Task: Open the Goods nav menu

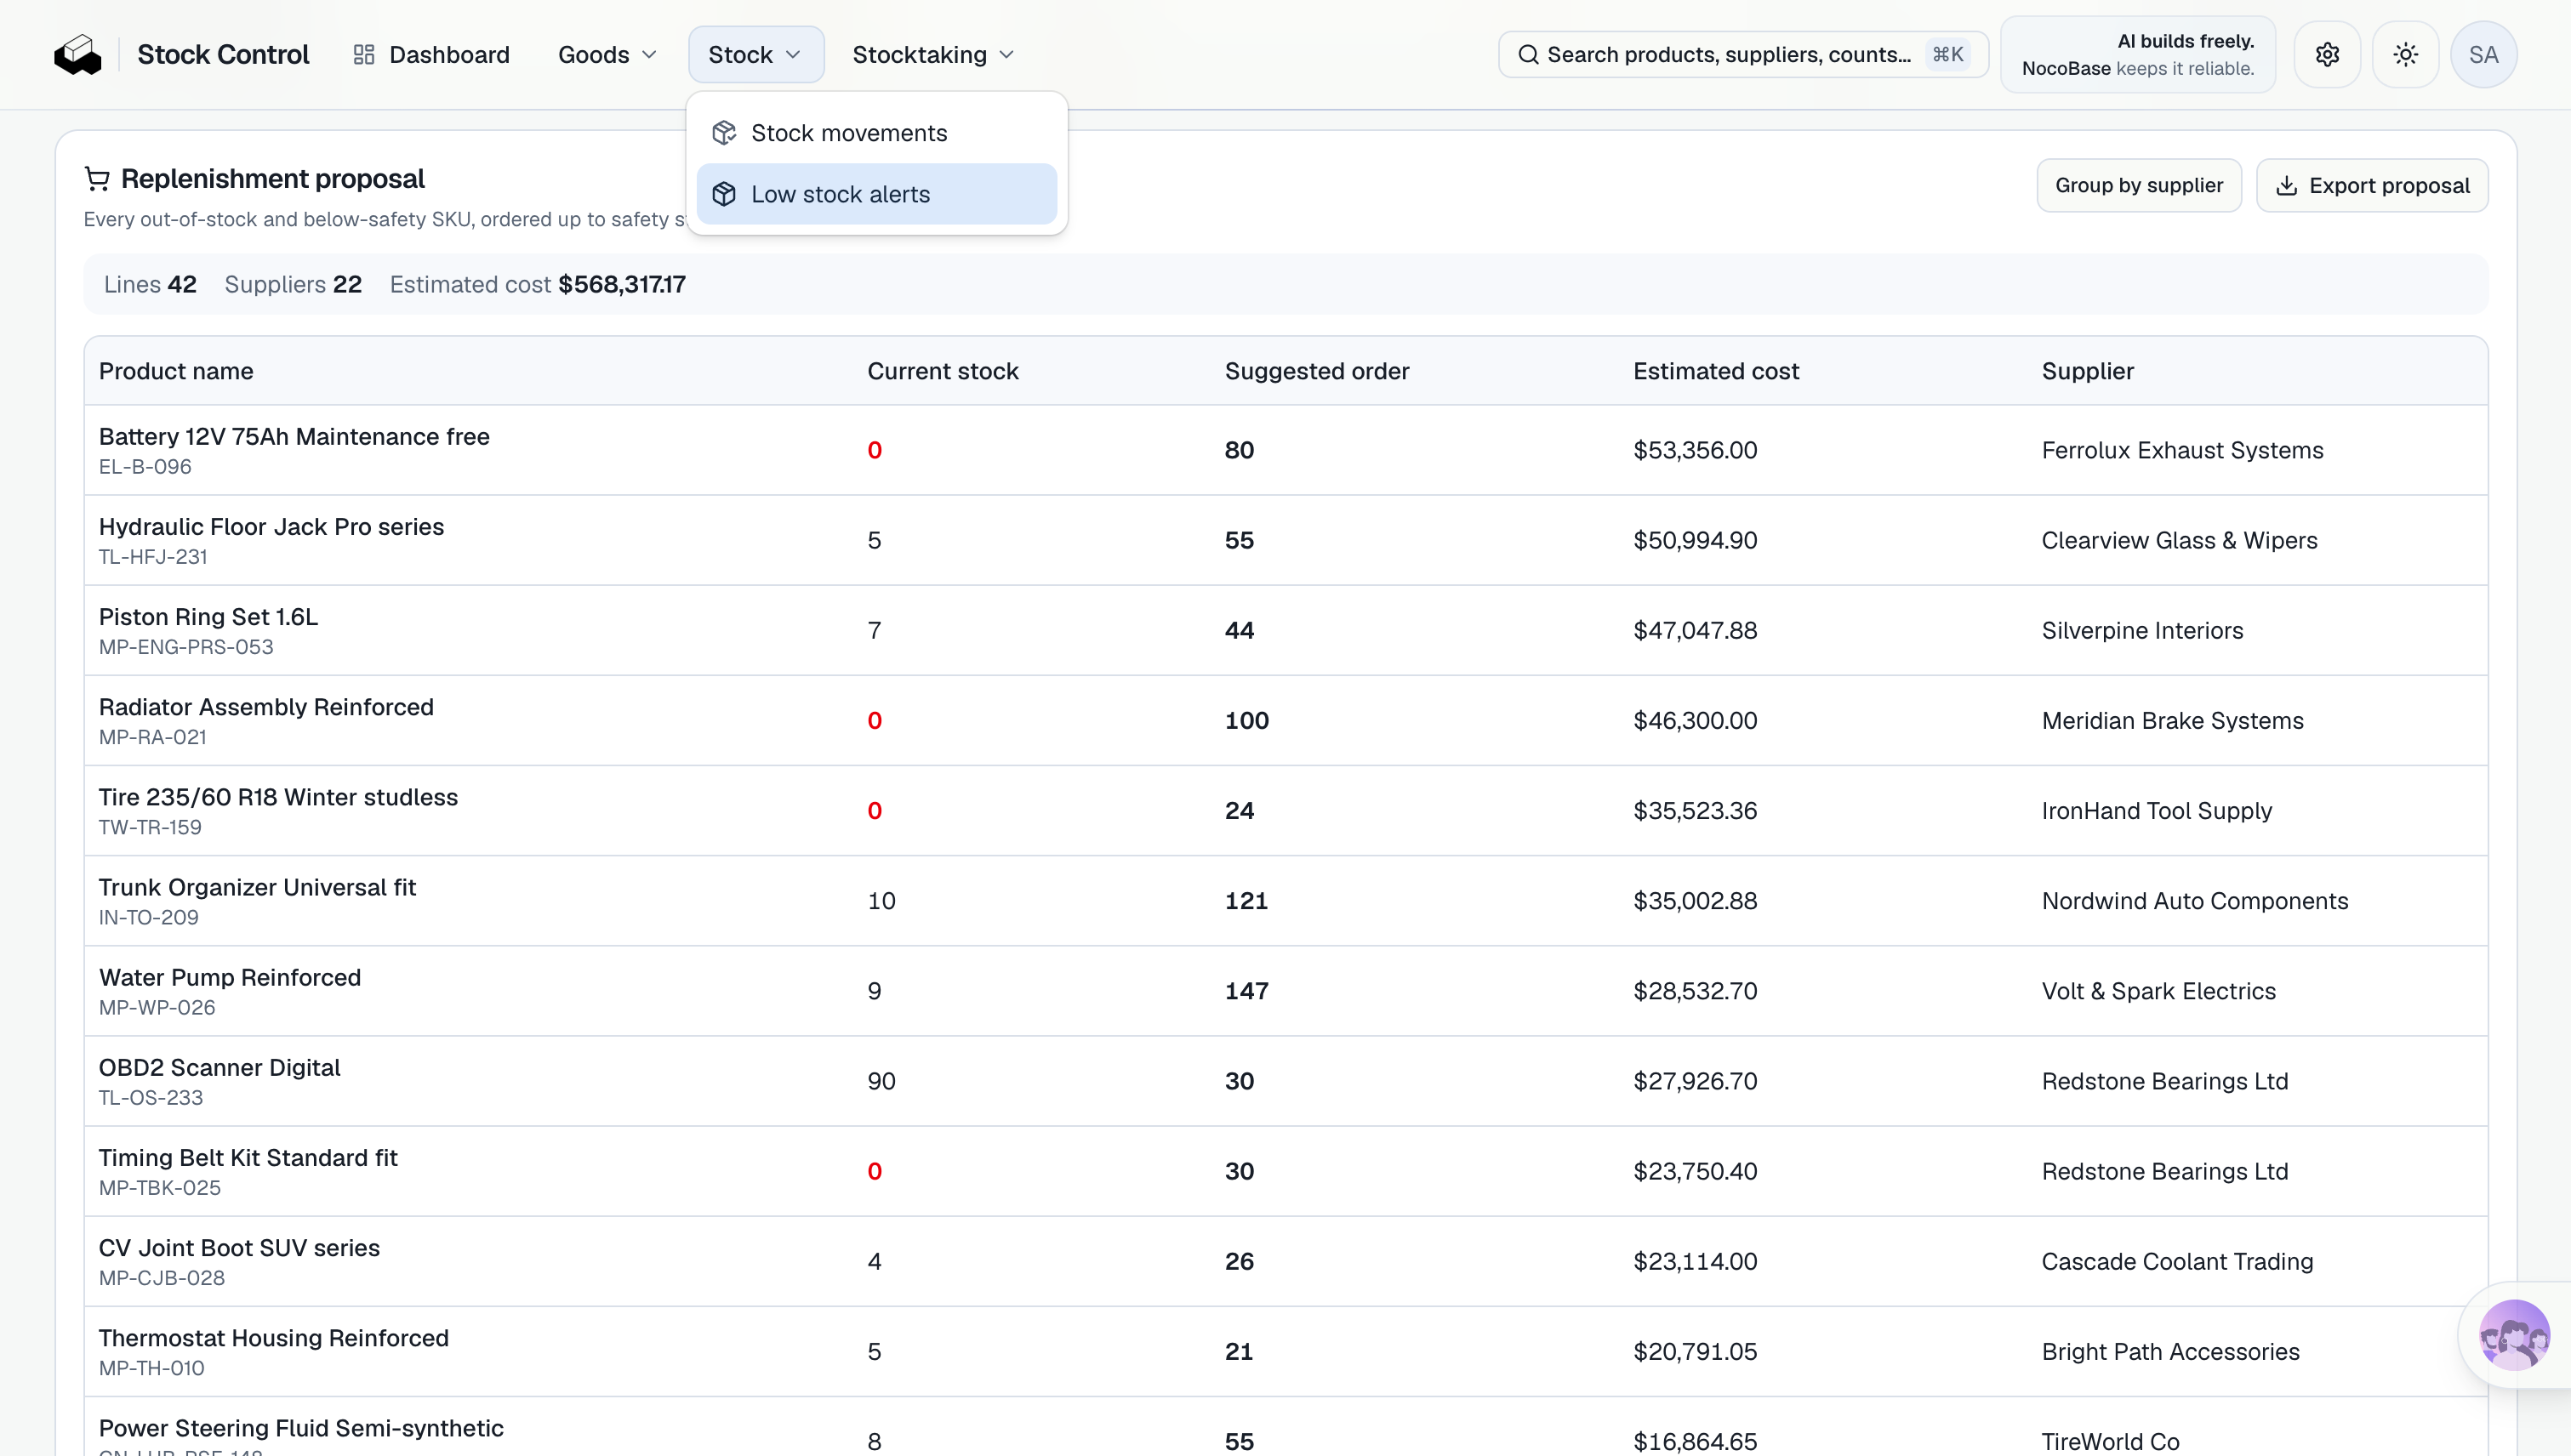Action: (607, 55)
